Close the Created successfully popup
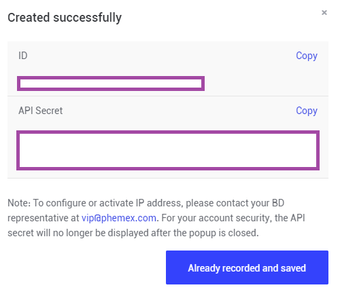The width and height of the screenshot is (340, 296). coord(324,13)
